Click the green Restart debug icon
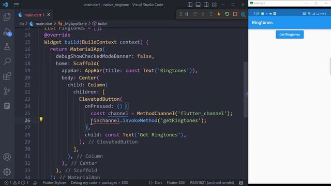The image size is (331, 186). pyautogui.click(x=227, y=14)
